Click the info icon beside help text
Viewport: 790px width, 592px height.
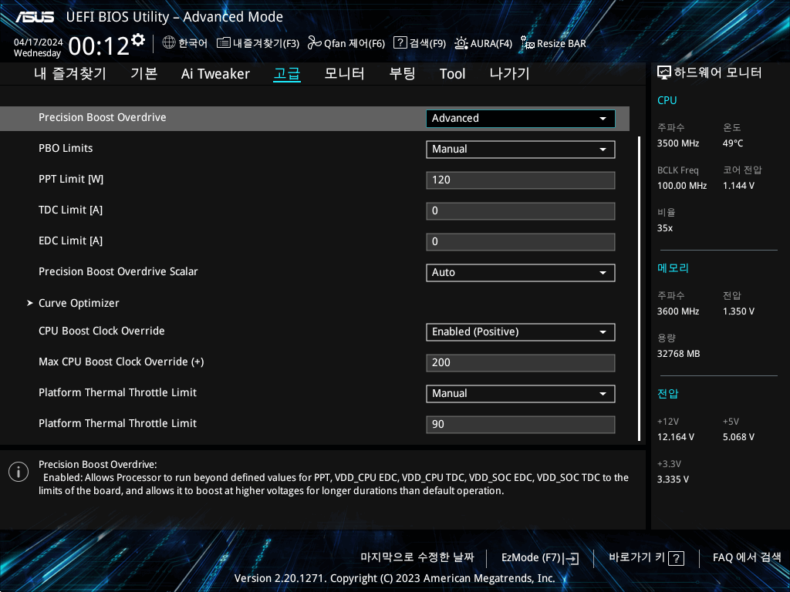pos(19,472)
